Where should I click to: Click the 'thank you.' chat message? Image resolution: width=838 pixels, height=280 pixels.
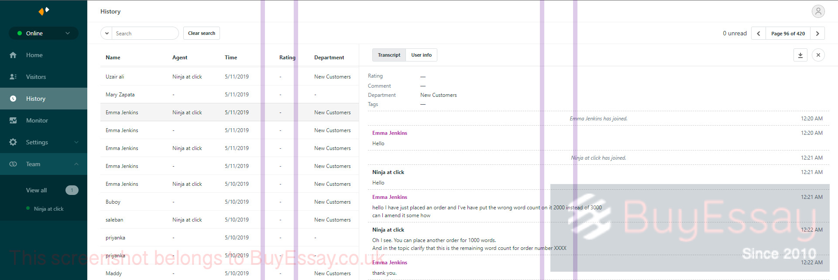384,273
